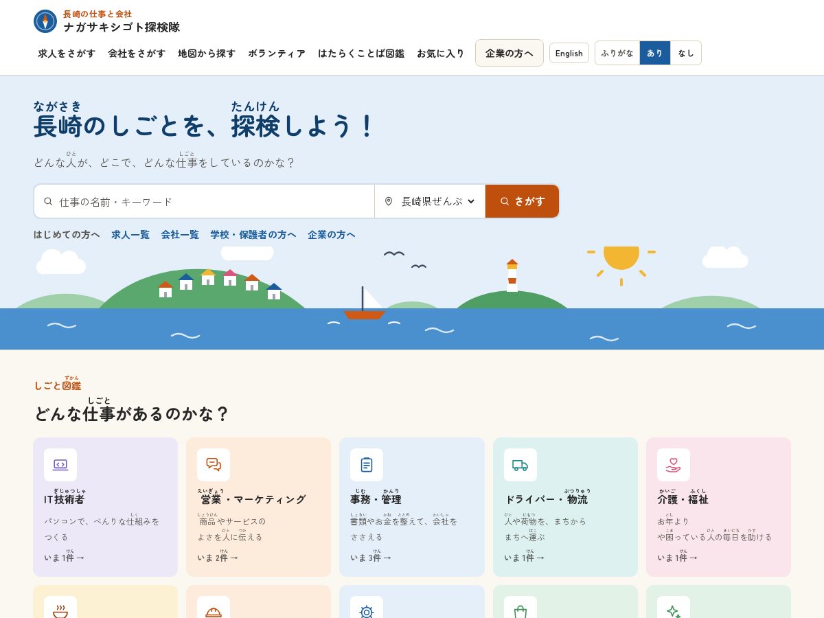The height and width of the screenshot is (618, 824).
Task: Click the location pin icon beside 長崎県ぜんぶ
Action: 389,201
